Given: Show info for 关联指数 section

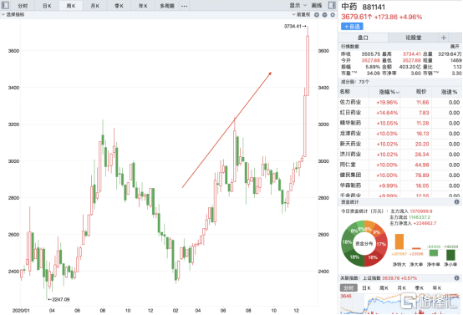Looking at the screenshot, I should [457, 278].
